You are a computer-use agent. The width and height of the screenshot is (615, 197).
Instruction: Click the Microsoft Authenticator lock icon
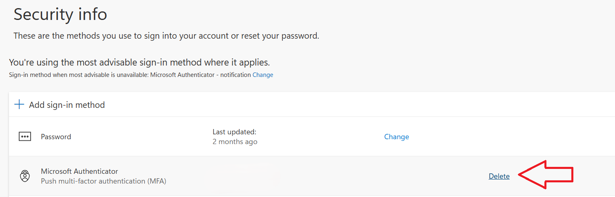click(25, 176)
